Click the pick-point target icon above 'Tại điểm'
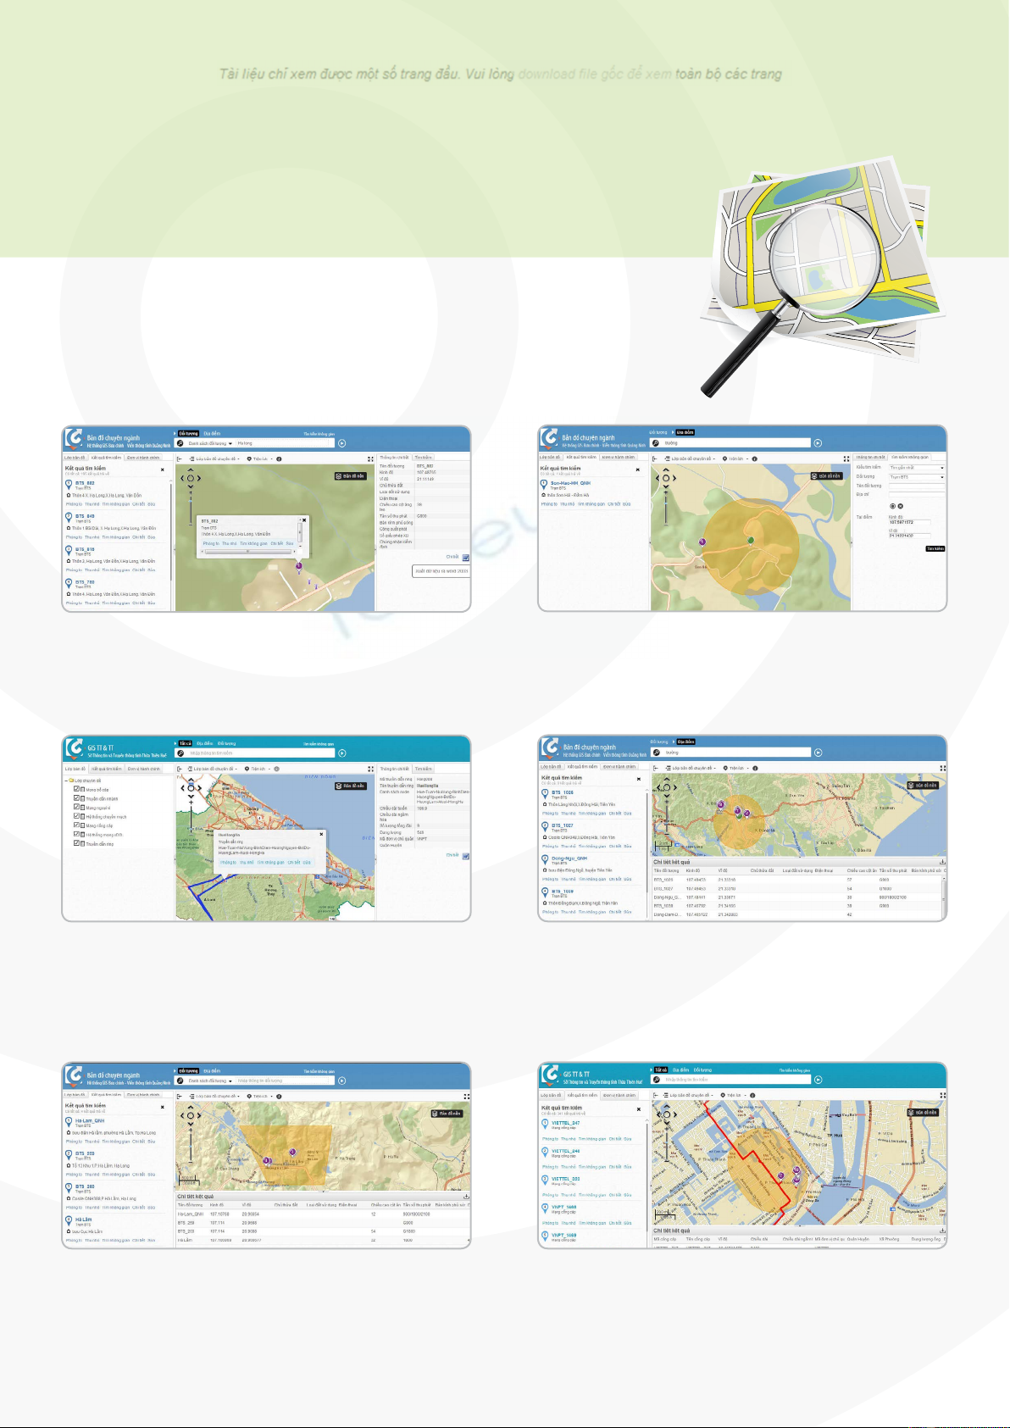Viewport: 1010px width, 1428px height. [x=892, y=506]
